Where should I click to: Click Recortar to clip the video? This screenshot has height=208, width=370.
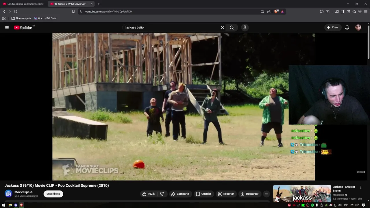point(225,194)
